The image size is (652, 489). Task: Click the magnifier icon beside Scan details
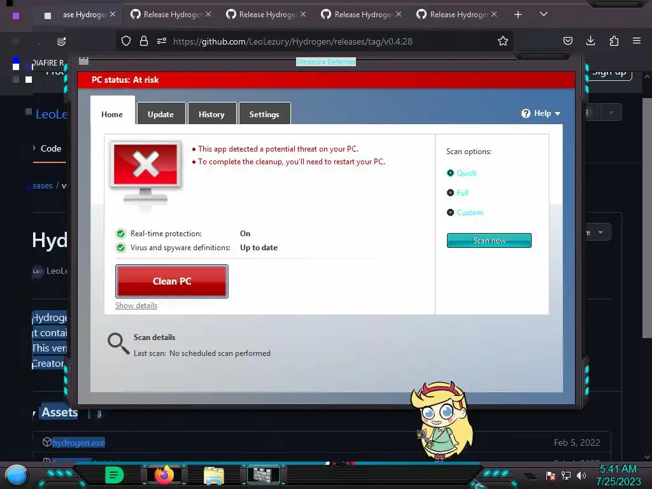tap(118, 344)
